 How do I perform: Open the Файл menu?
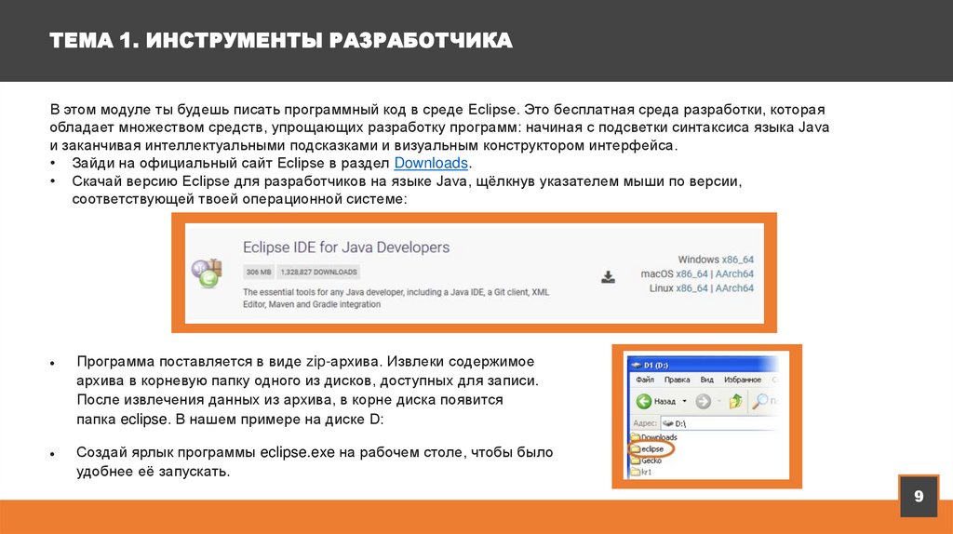[645, 380]
